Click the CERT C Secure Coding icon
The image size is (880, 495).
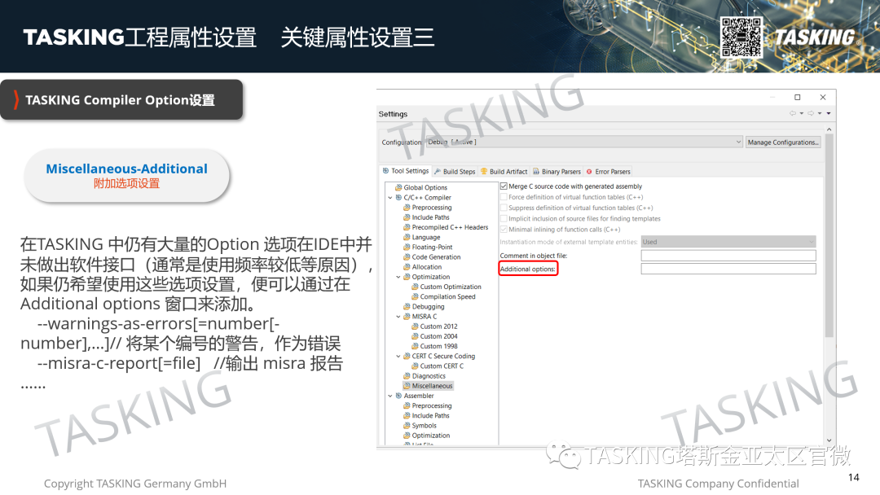407,356
